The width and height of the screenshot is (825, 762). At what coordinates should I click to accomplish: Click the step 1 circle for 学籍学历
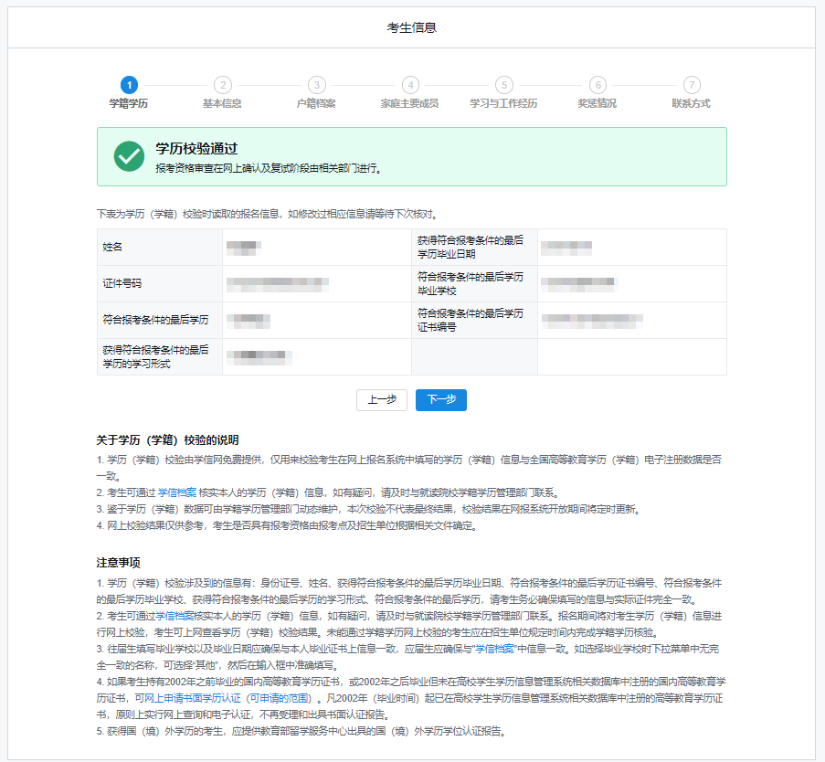pos(128,85)
